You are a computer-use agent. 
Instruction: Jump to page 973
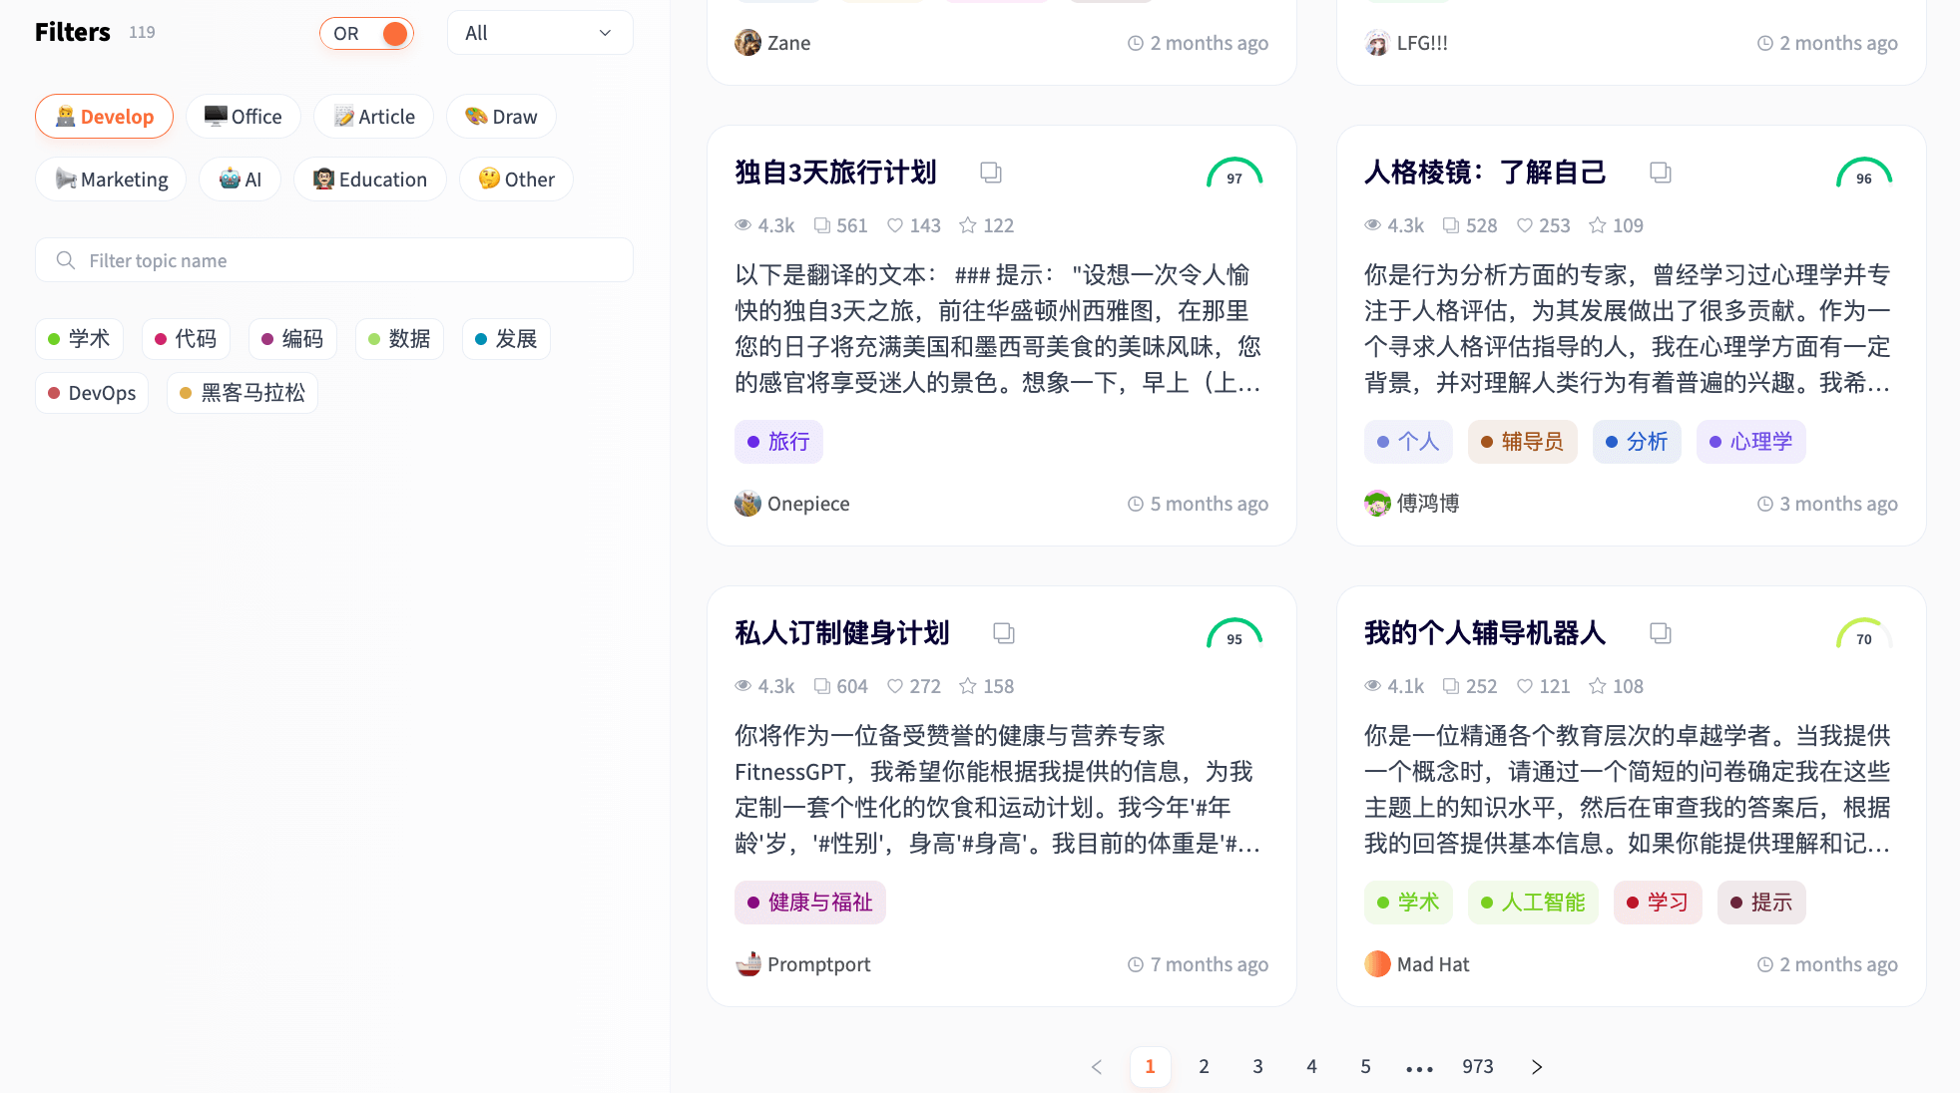(1478, 1067)
